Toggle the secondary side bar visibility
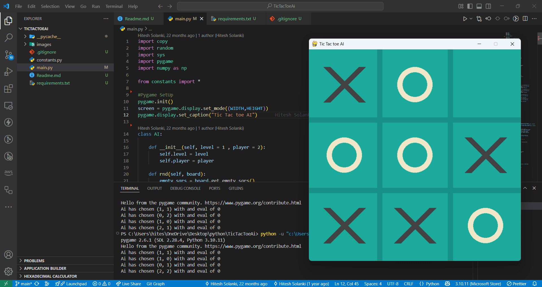 pos(488,6)
